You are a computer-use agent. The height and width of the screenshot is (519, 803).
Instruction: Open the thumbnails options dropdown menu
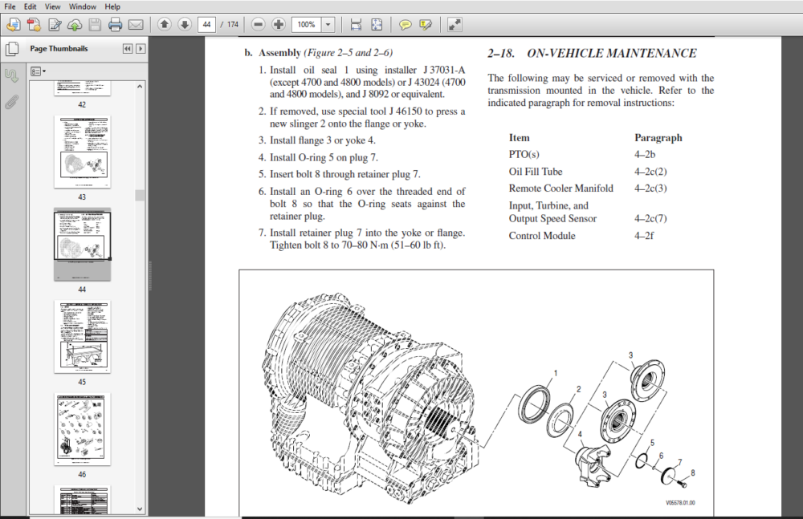[x=38, y=71]
